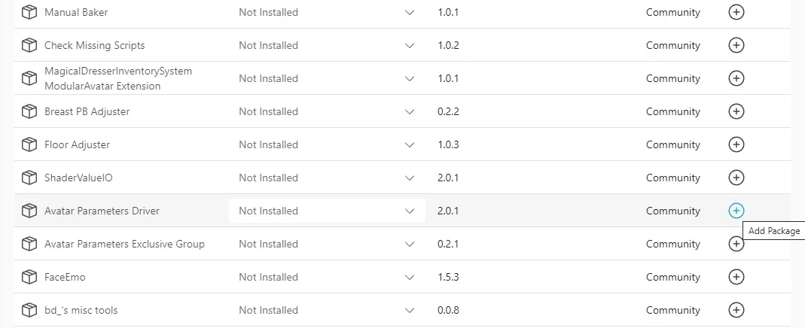Add the FaceEmo package
This screenshot has height=328, width=805.
[736, 277]
